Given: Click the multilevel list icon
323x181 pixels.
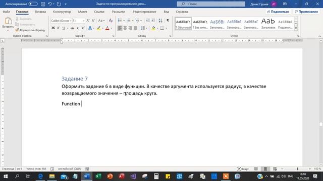Looking at the screenshot, I should (137, 21).
